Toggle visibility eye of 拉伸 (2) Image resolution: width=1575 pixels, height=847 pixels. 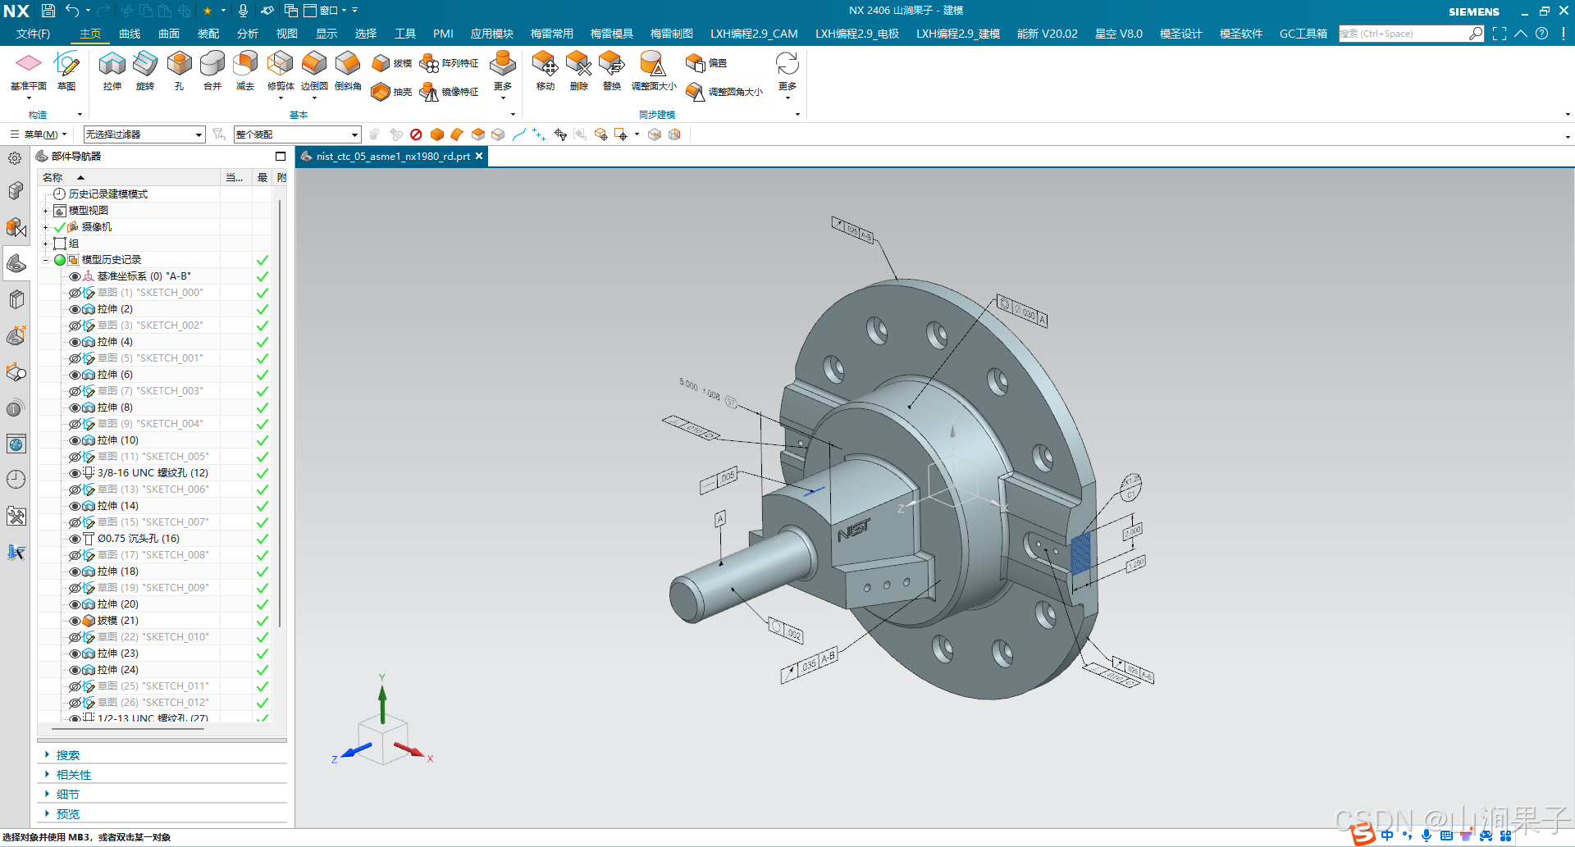(x=75, y=309)
